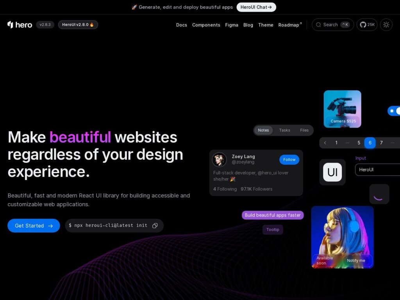Image resolution: width=400 pixels, height=300 pixels.
Task: Click the Zoey Lang name text
Action: click(243, 156)
